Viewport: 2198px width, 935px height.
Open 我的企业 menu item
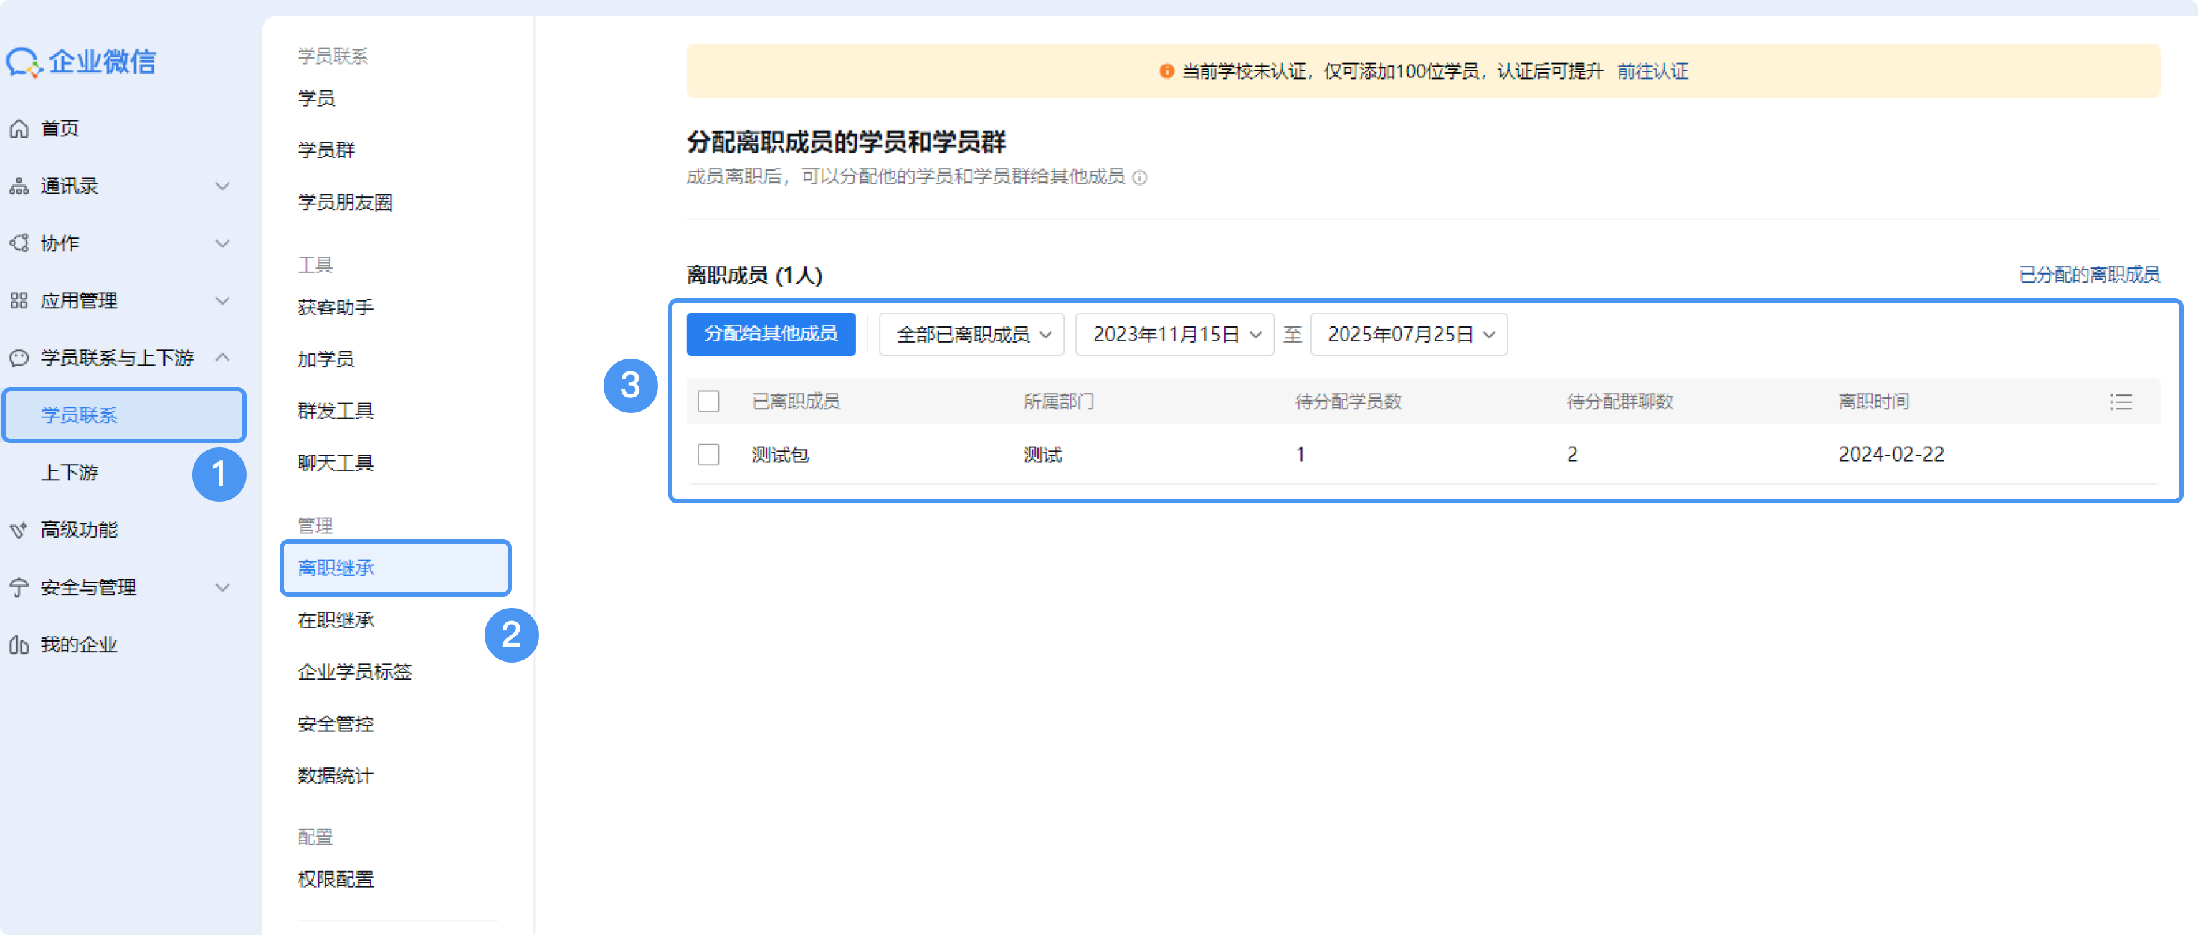pyautogui.click(x=80, y=644)
